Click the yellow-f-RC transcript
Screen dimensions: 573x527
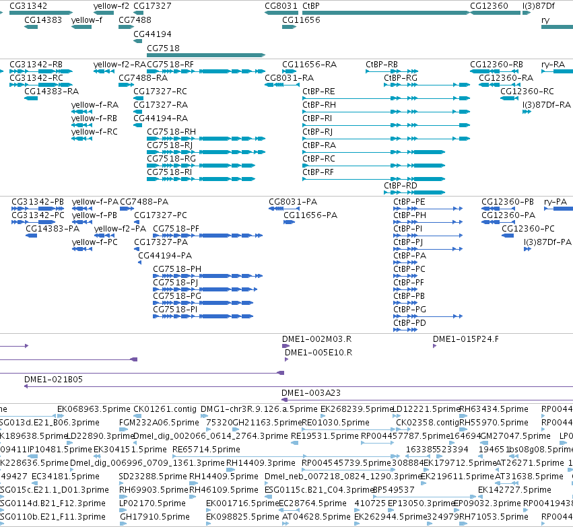[81, 139]
